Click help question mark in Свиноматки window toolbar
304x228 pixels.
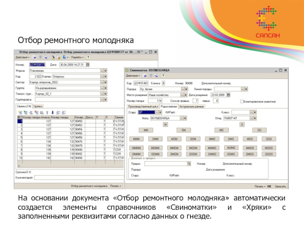[163, 76]
